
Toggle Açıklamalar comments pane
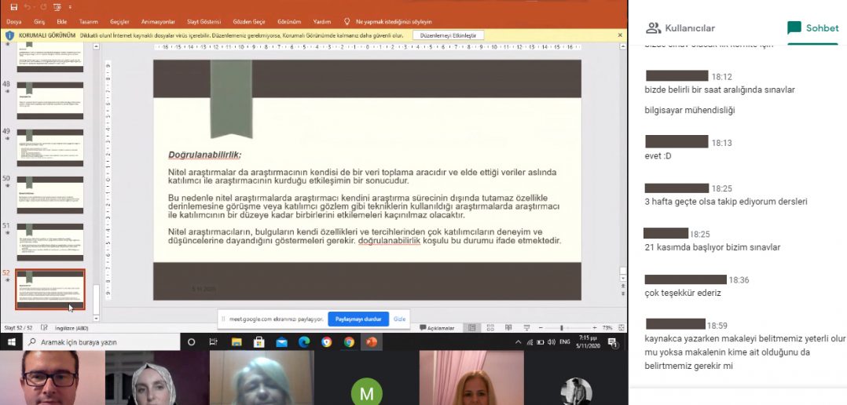pyautogui.click(x=437, y=328)
